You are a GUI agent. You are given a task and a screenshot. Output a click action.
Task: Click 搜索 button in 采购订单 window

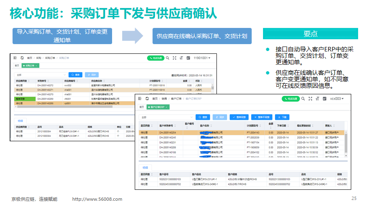click(x=75, y=75)
